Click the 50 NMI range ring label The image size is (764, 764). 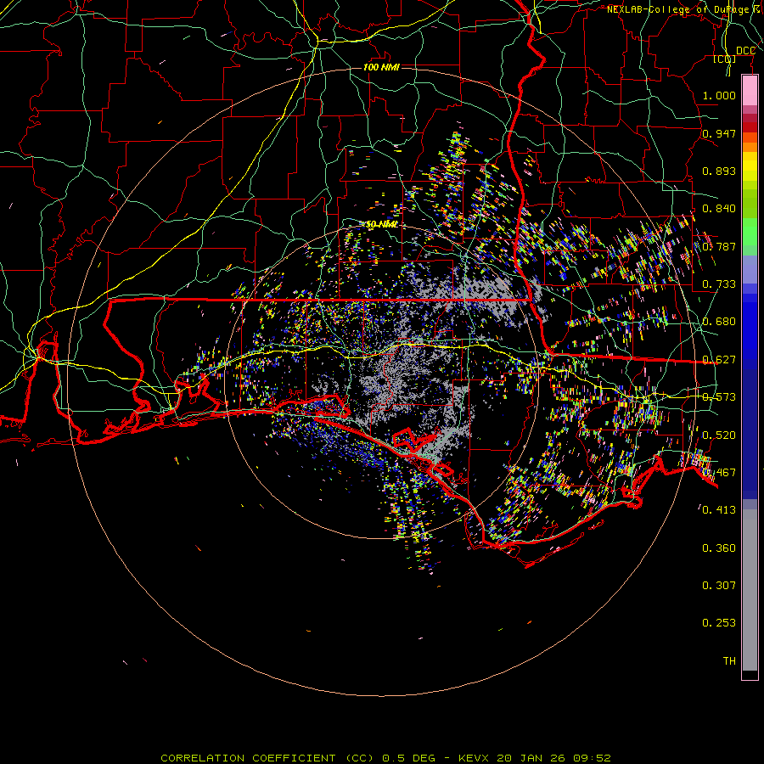[381, 224]
